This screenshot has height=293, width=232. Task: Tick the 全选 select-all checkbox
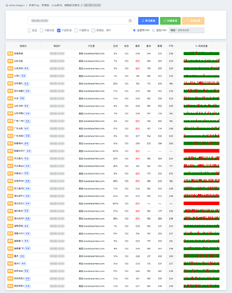(29, 30)
